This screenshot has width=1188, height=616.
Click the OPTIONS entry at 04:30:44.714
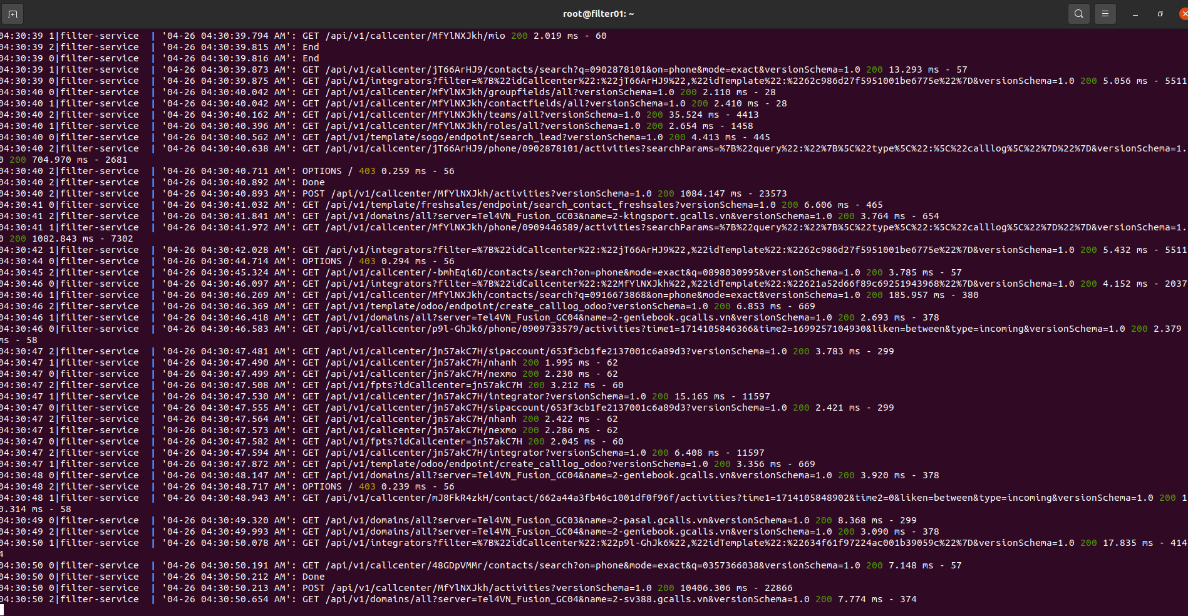(x=322, y=261)
